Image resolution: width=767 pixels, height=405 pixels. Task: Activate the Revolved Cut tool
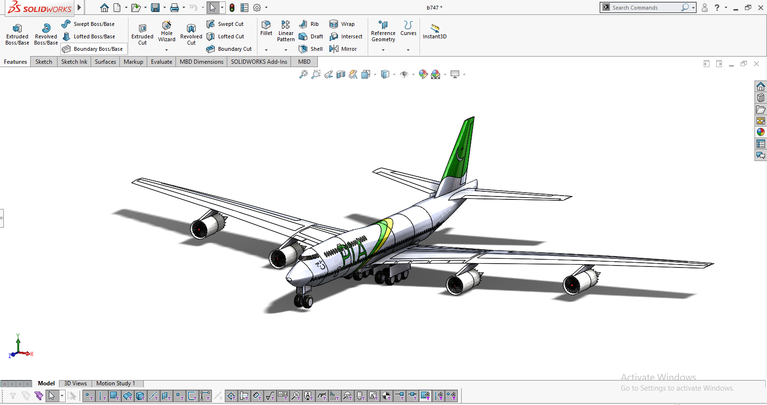pos(191,35)
